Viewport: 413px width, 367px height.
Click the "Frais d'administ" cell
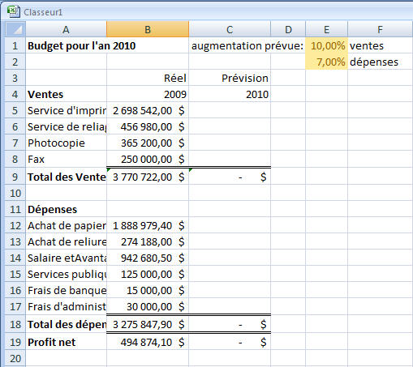pos(67,306)
